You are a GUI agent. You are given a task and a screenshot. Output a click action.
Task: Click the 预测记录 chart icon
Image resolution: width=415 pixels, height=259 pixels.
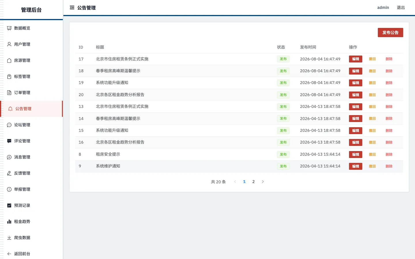click(x=9, y=205)
